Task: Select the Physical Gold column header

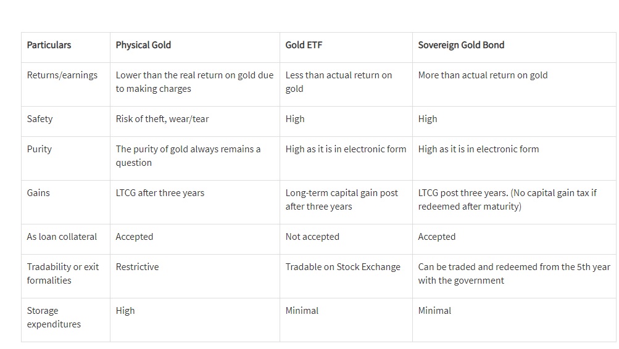Action: [x=143, y=45]
